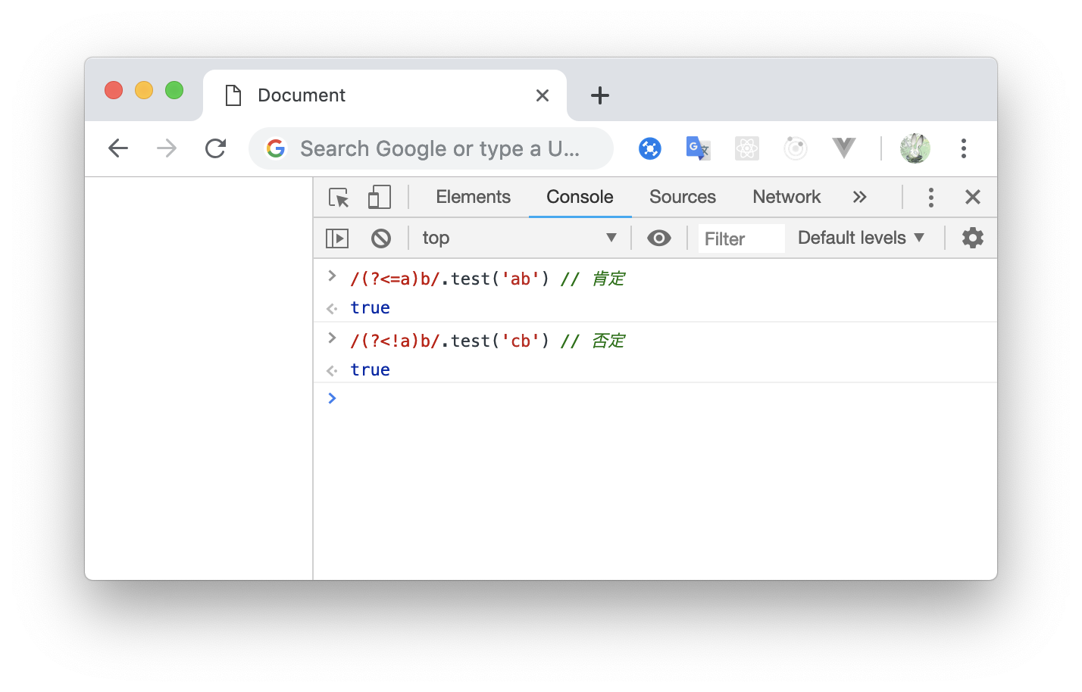Open the Chrome three-dot menu
This screenshot has height=692, width=1082.
[x=963, y=148]
